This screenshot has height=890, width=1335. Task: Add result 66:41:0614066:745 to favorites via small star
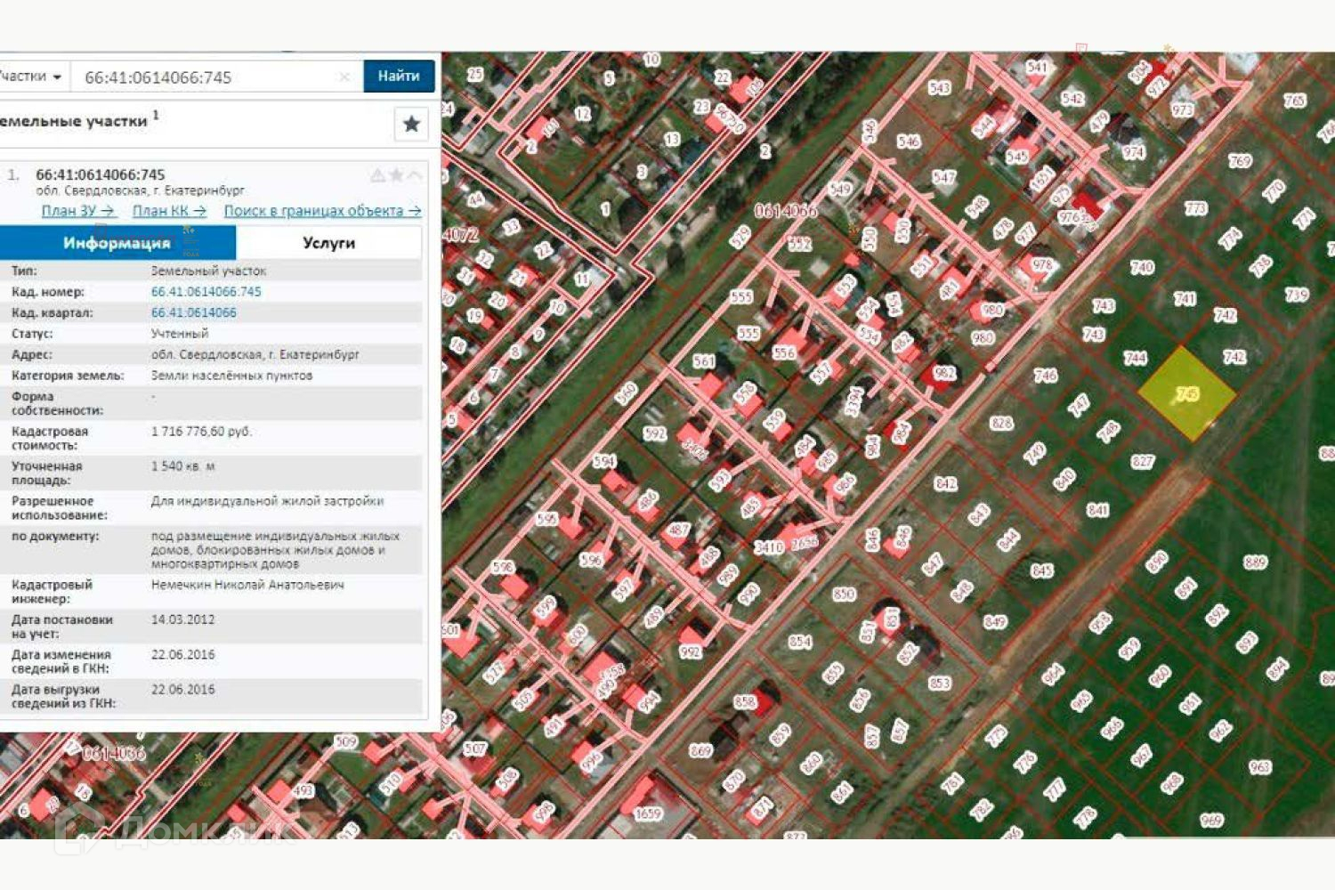(x=396, y=175)
